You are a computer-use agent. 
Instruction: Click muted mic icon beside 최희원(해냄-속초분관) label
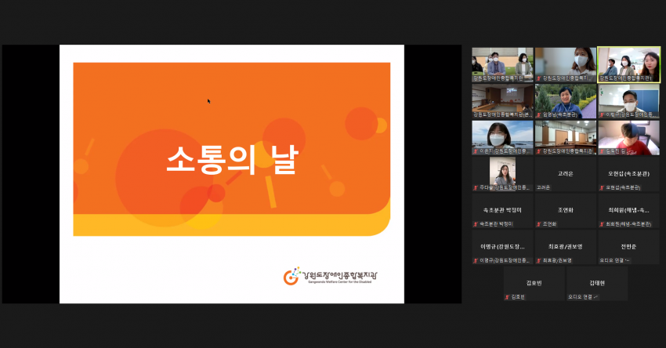click(603, 224)
